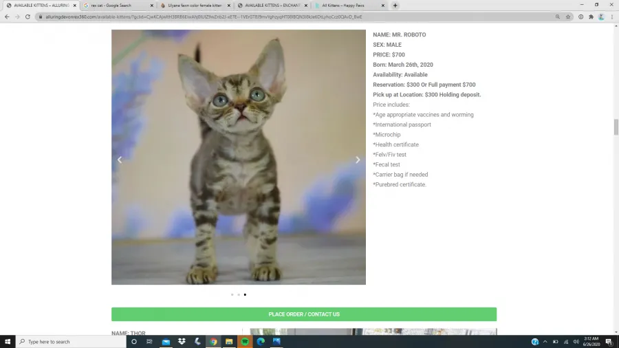
Task: Click the 'Availability: Available' text
Action: point(400,74)
